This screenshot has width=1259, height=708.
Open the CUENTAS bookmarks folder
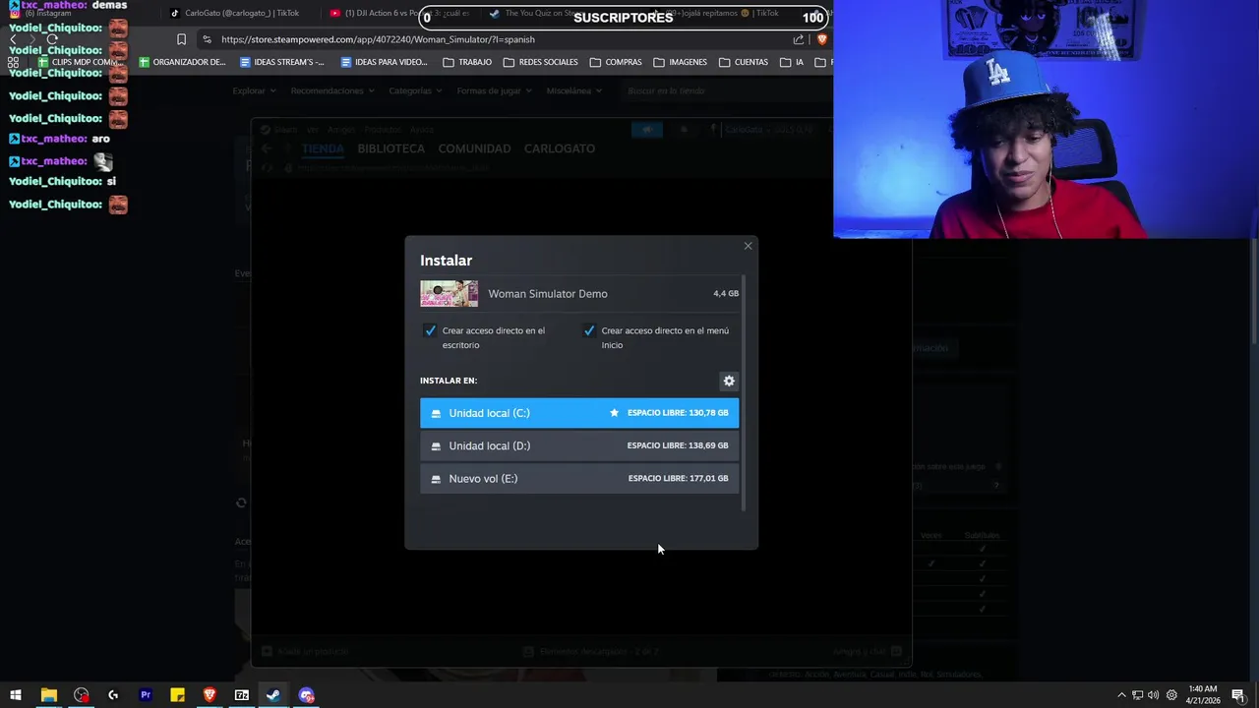744,62
